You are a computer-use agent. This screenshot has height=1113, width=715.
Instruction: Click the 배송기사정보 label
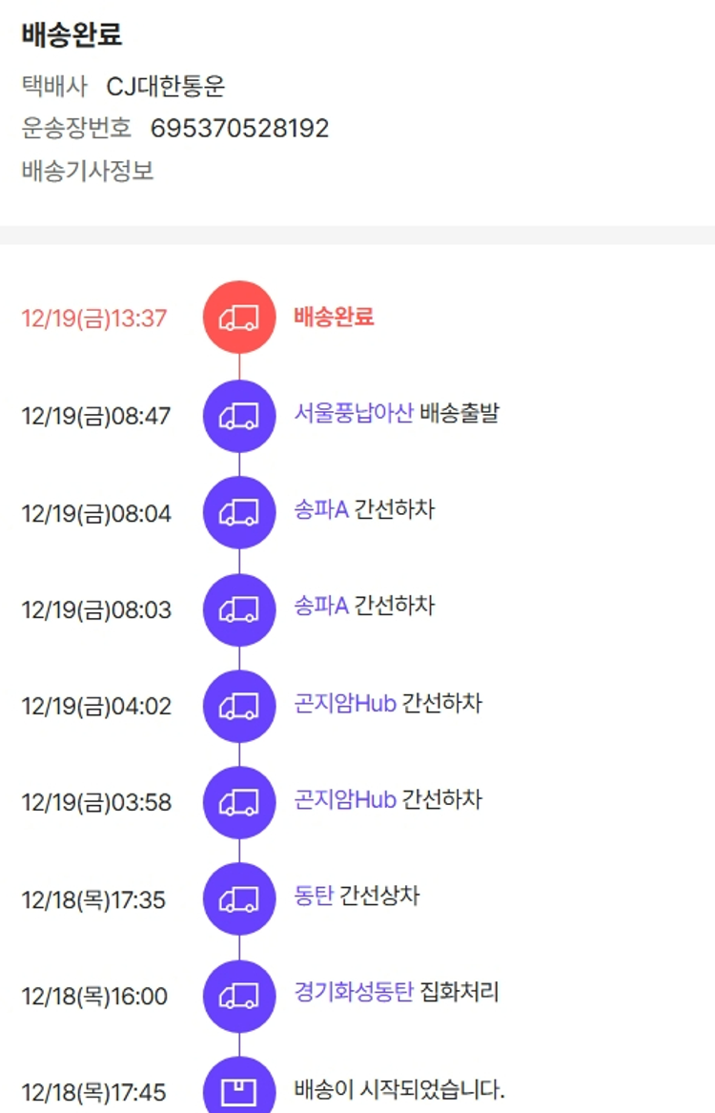[88, 172]
